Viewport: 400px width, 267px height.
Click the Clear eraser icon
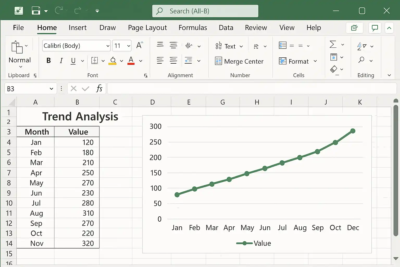tap(334, 69)
